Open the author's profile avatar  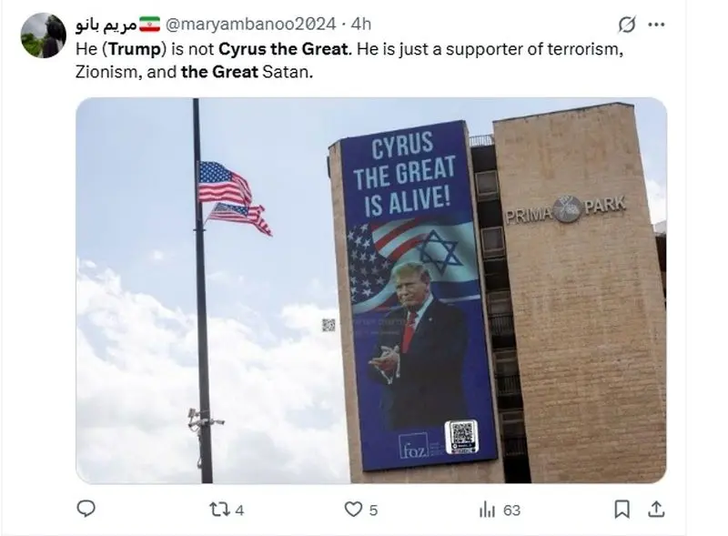(x=43, y=35)
